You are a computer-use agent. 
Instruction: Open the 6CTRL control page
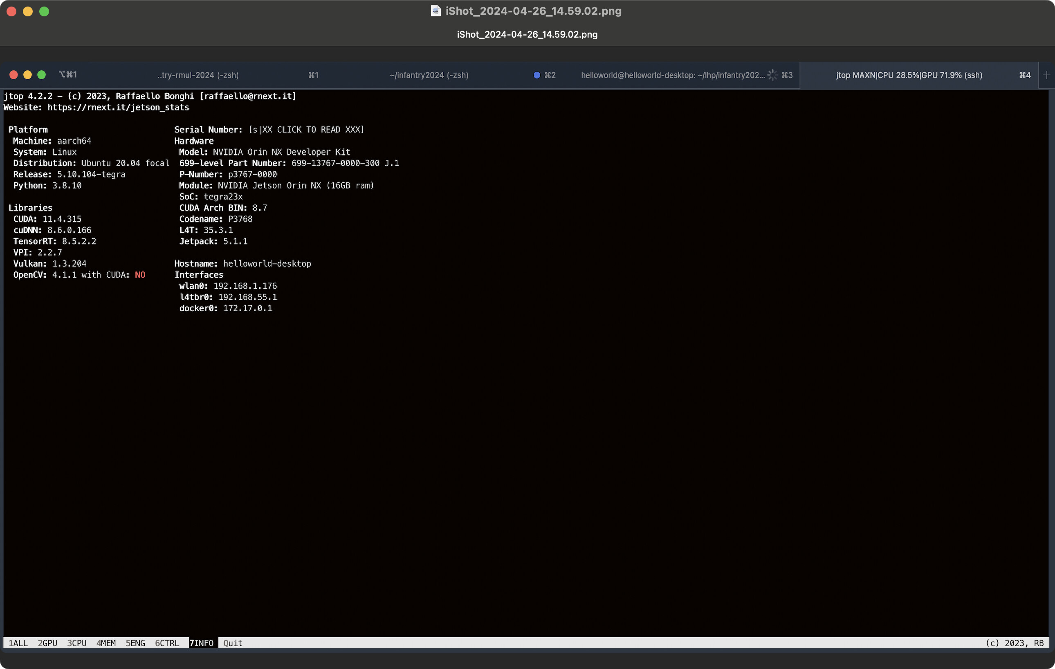167,643
